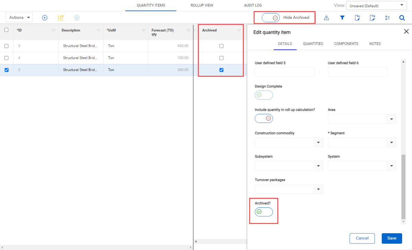Click into User defined field 5 input

[284, 72]
